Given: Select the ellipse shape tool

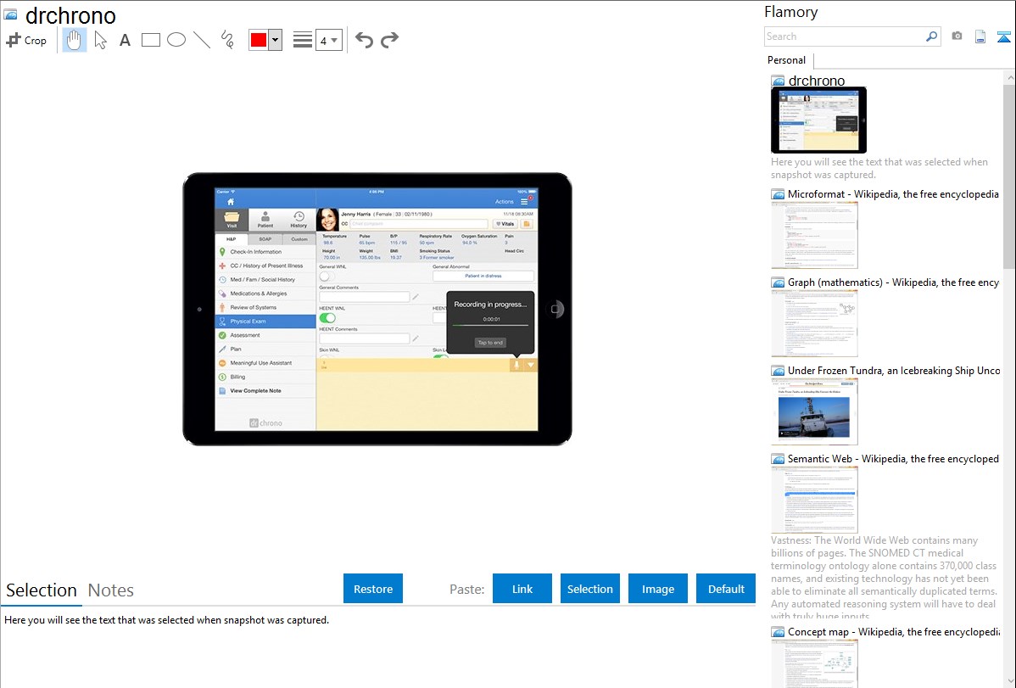Looking at the screenshot, I should (176, 40).
